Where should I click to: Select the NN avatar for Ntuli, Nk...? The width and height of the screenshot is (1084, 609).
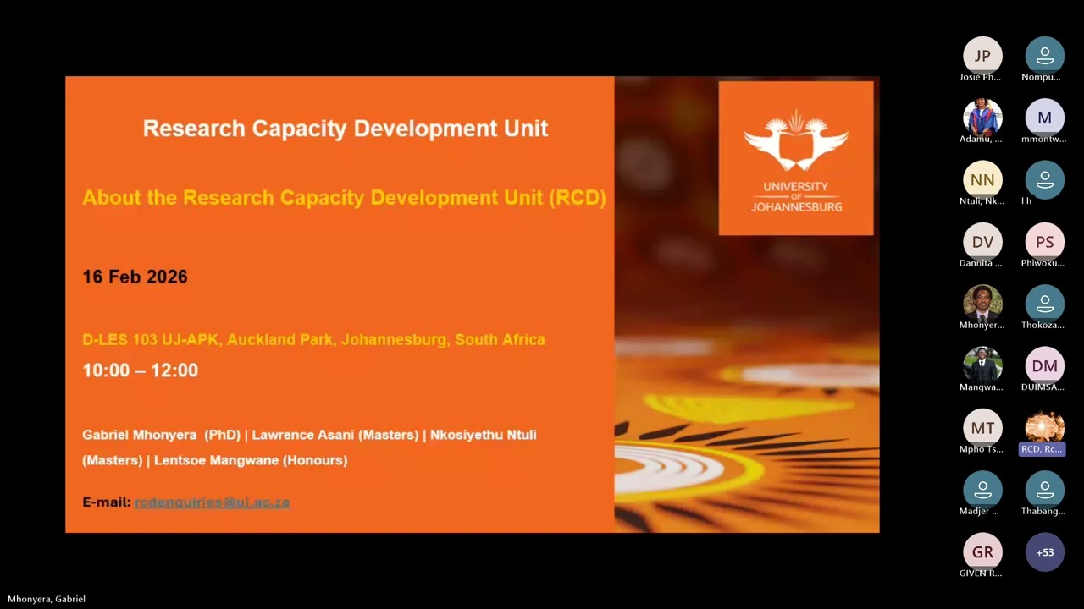tap(982, 180)
